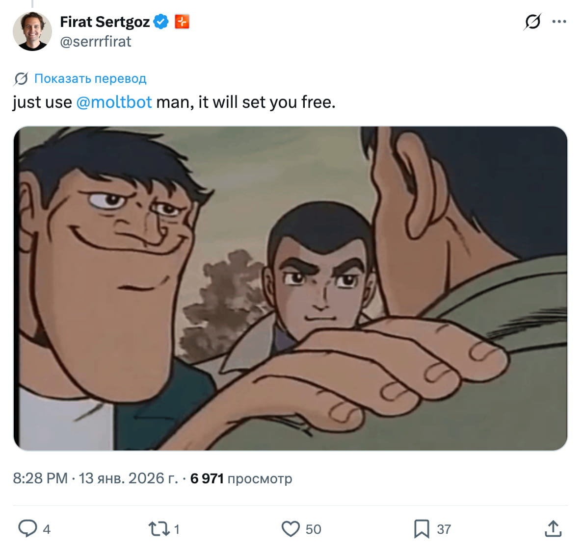
Task: Open Firat Sertgoz's profile picture
Action: 32,31
